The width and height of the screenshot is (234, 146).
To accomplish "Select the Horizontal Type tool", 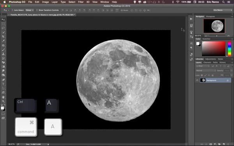I will coord(3,84).
